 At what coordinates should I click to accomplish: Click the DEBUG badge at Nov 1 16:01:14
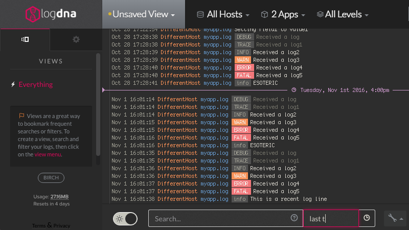point(241,99)
